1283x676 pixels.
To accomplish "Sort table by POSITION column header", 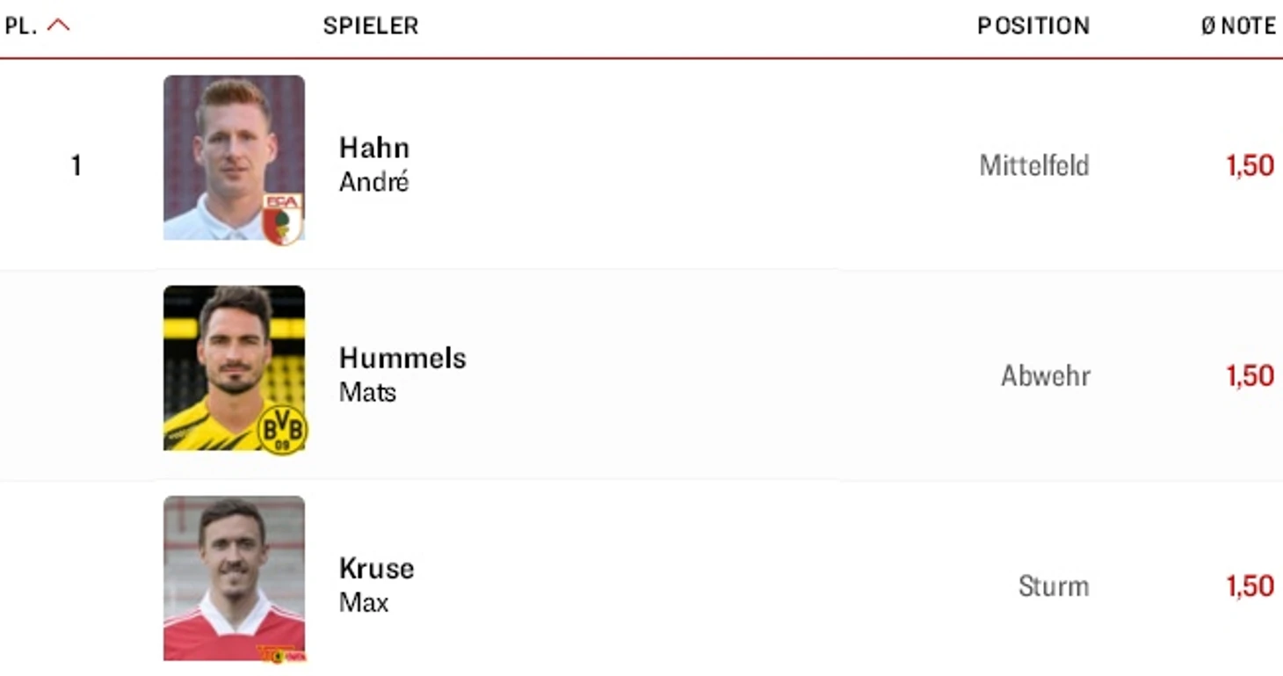I will tap(1033, 25).
